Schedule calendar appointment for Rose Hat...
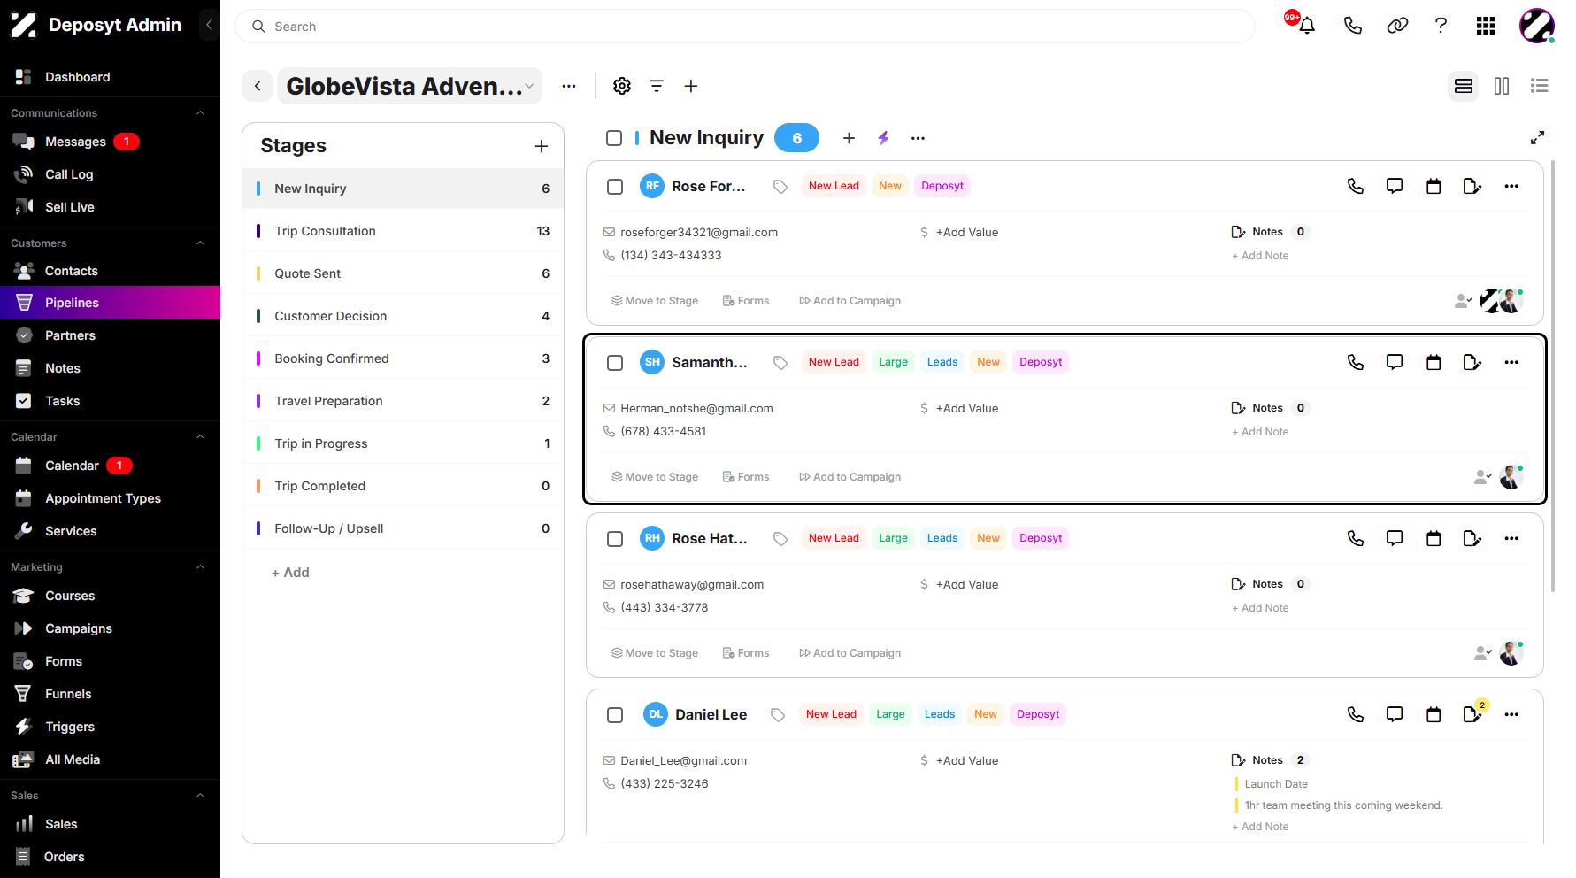This screenshot has height=878, width=1576. click(1434, 538)
